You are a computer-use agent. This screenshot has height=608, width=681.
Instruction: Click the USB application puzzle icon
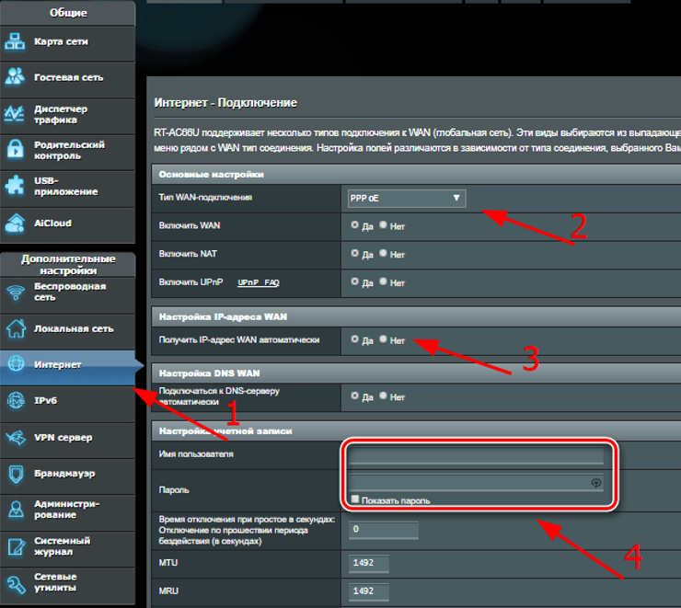[x=16, y=185]
